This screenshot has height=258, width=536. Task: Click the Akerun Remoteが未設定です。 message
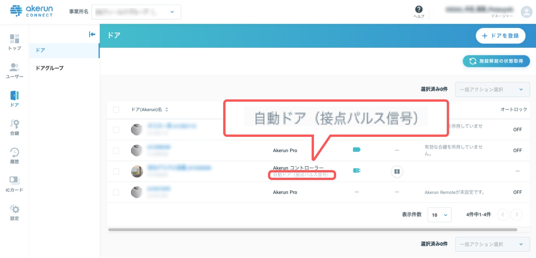tap(454, 192)
